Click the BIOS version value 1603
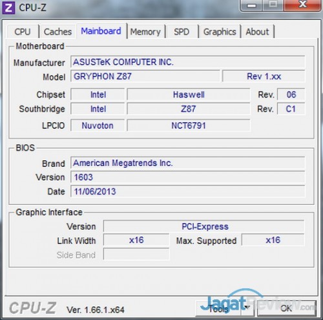This screenshot has height=320, width=323. [187, 177]
